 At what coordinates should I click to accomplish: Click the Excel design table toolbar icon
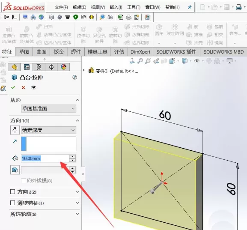[x=121, y=17]
